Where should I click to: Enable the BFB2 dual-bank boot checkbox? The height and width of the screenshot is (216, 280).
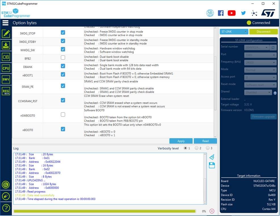click(x=63, y=57)
